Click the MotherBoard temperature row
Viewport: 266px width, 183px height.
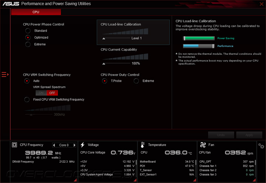pos(167,162)
